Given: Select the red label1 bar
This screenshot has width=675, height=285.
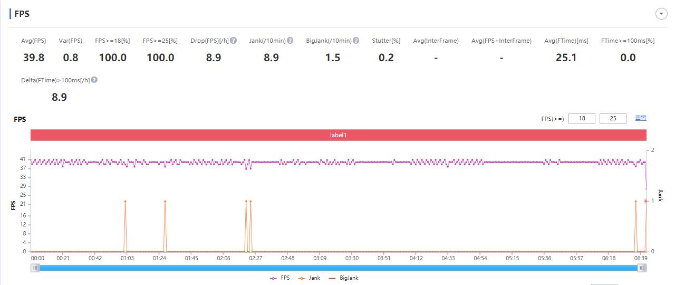Looking at the screenshot, I should coord(338,135).
